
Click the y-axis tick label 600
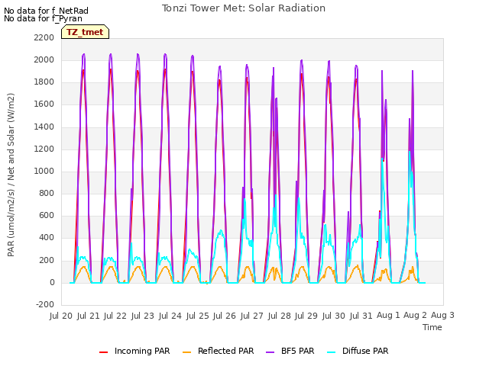(47, 215)
